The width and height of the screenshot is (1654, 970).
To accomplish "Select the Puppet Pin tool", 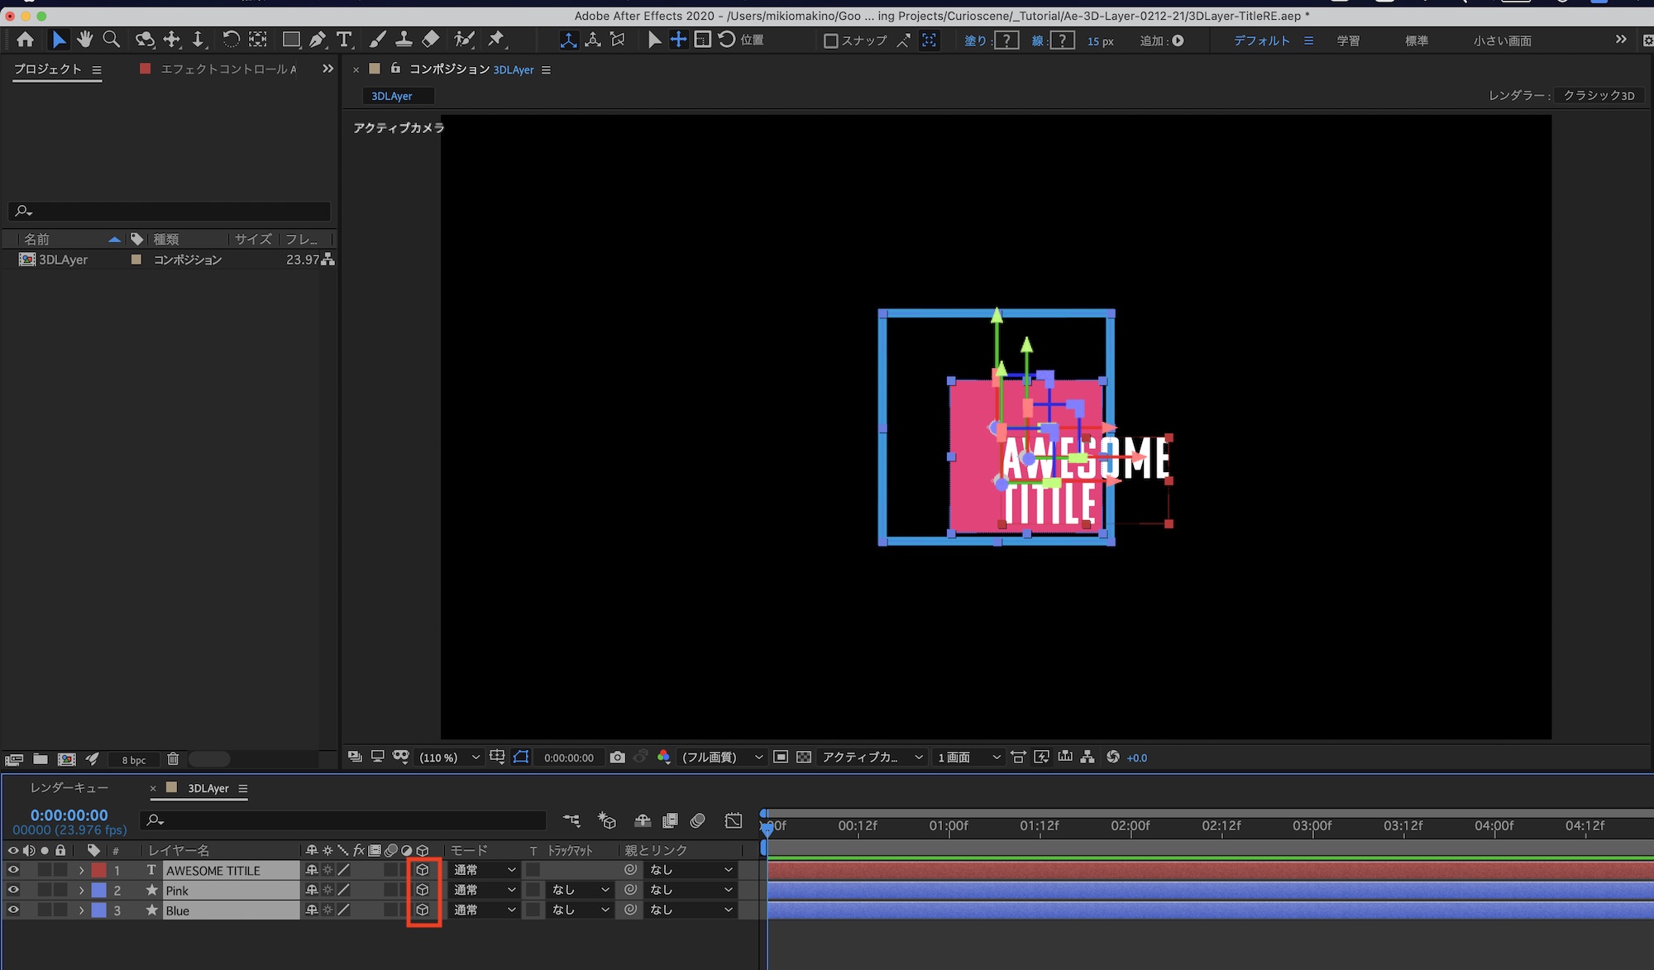I will point(496,40).
